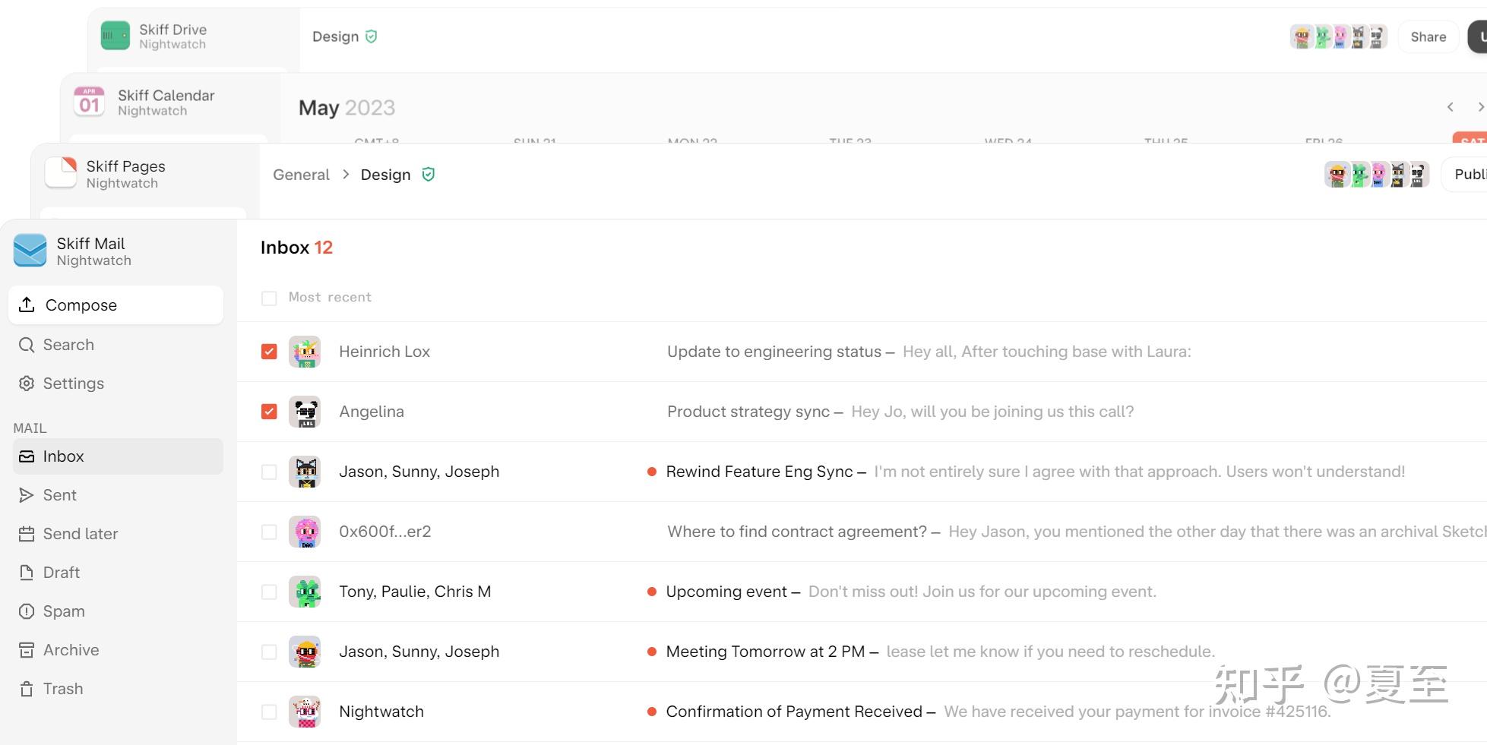The width and height of the screenshot is (1487, 745).
Task: Click the Compose button
Action: (115, 305)
